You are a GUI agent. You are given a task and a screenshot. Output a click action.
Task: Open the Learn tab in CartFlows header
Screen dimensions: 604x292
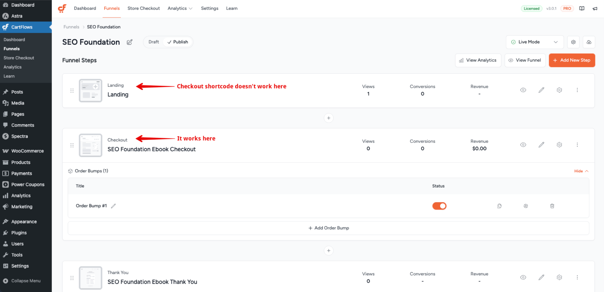pyautogui.click(x=232, y=8)
